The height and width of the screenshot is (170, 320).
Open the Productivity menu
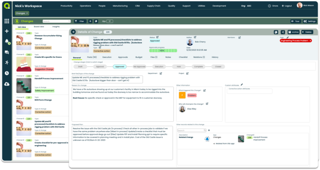point(66,6)
